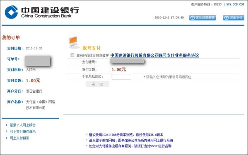Click the sidebar 支付金额 1.00元 value
This screenshot has height=155, width=248.
(33, 81)
